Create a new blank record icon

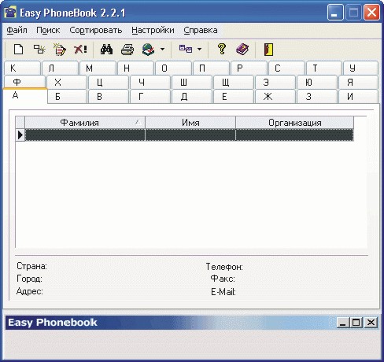click(x=18, y=49)
